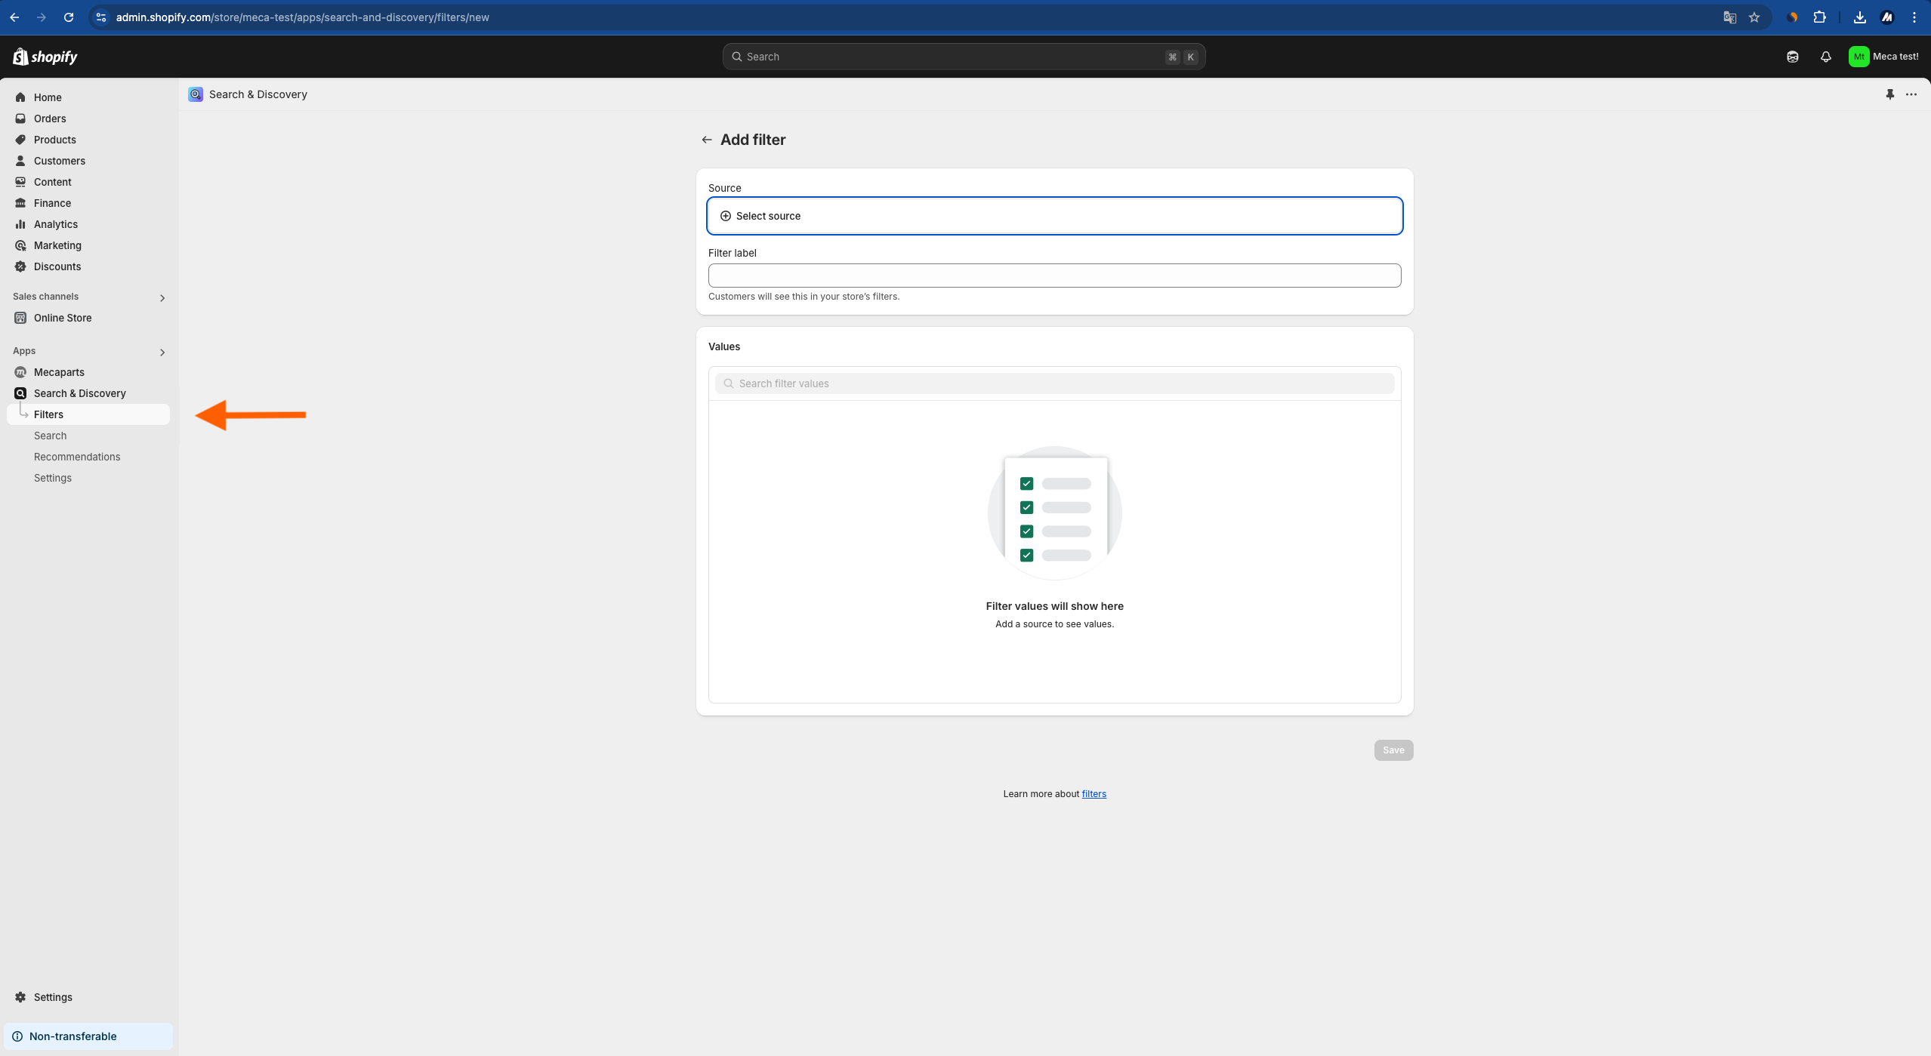
Task: Open the app's three-dot more menu
Action: 1911,94
